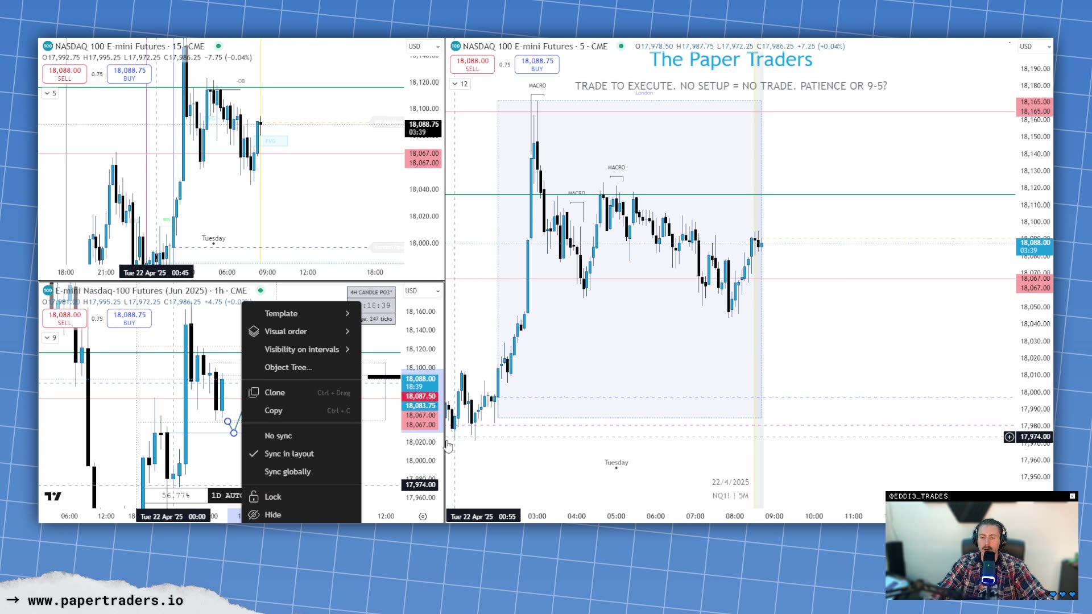Screen dimensions: 1092x614
Task: Click the FVG box label on the 15-minute chart
Action: coord(270,141)
